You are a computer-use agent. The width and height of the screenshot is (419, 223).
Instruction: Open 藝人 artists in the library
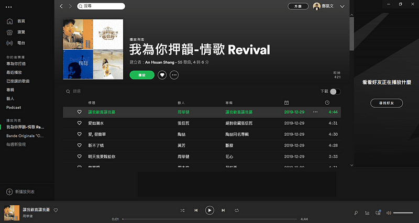click(10, 98)
